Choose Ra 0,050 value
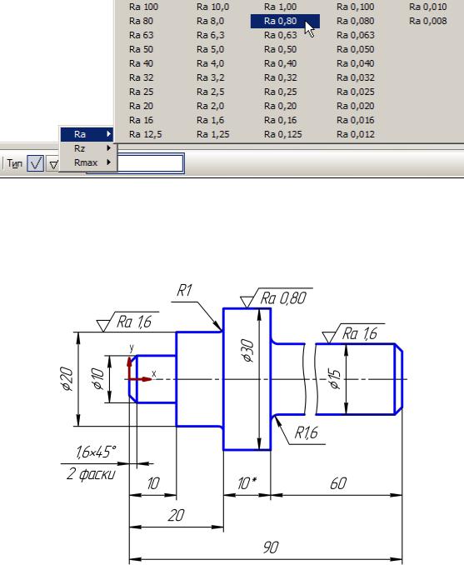The image size is (464, 565). 356,49
